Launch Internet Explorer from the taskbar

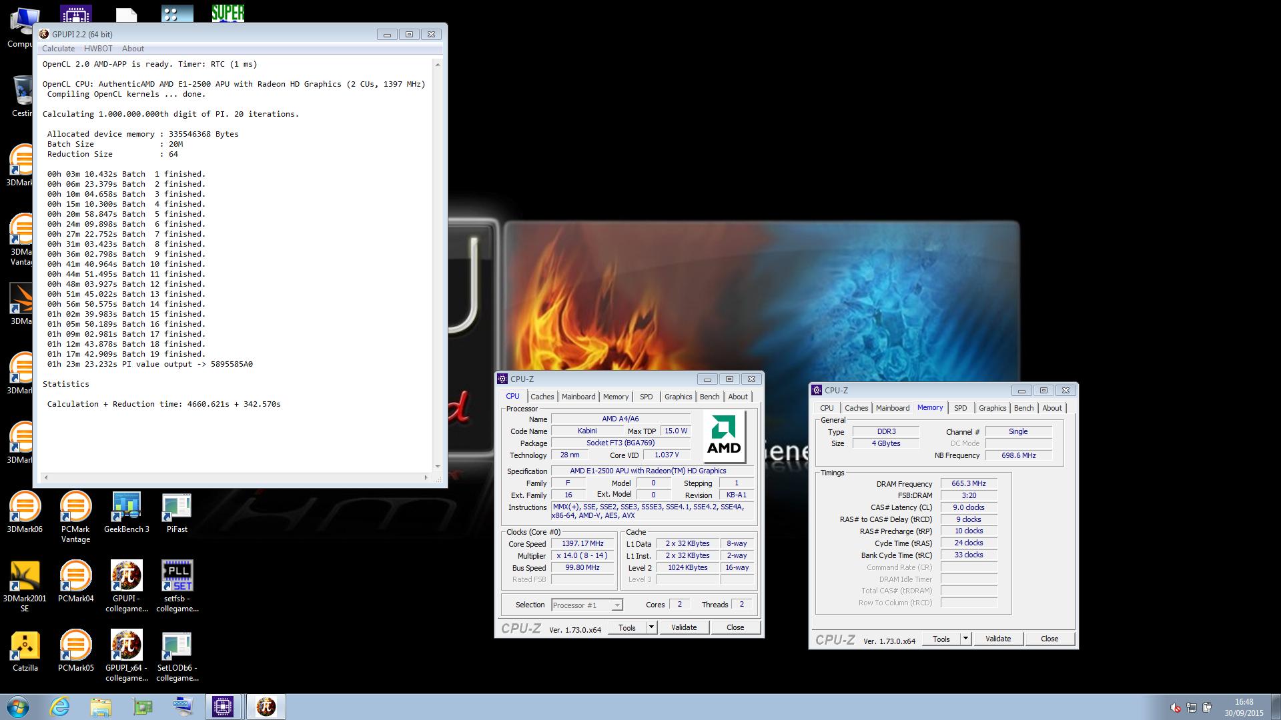[59, 707]
